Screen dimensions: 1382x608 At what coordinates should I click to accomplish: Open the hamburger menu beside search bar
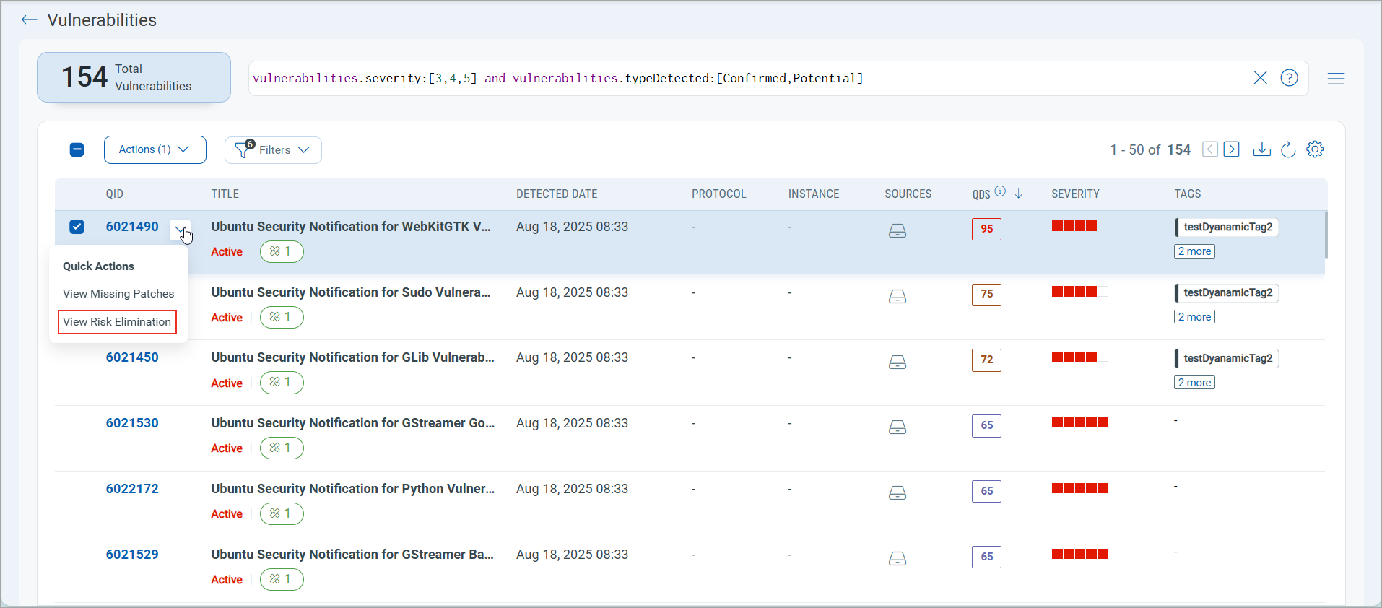pyautogui.click(x=1336, y=79)
